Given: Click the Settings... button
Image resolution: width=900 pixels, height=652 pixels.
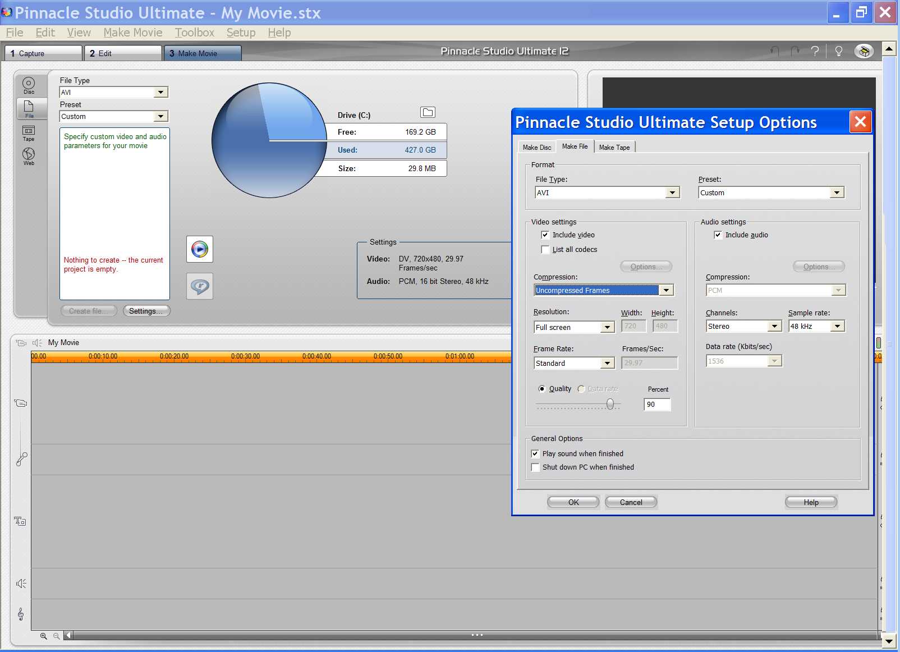Looking at the screenshot, I should 146,311.
